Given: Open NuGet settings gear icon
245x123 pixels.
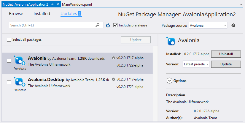Looking at the screenshot, I should (233, 25).
